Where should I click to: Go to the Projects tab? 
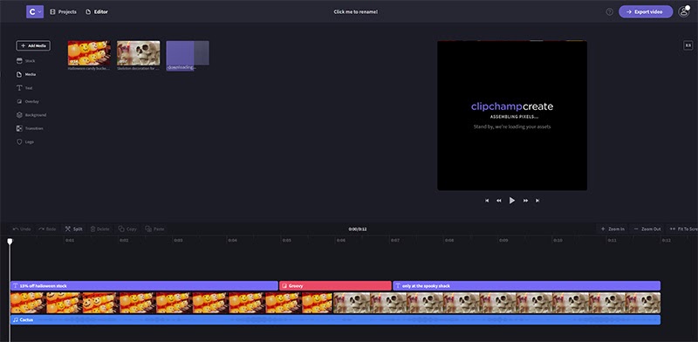click(x=63, y=12)
